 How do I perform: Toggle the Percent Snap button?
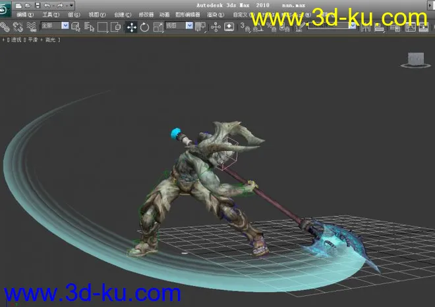(272, 27)
